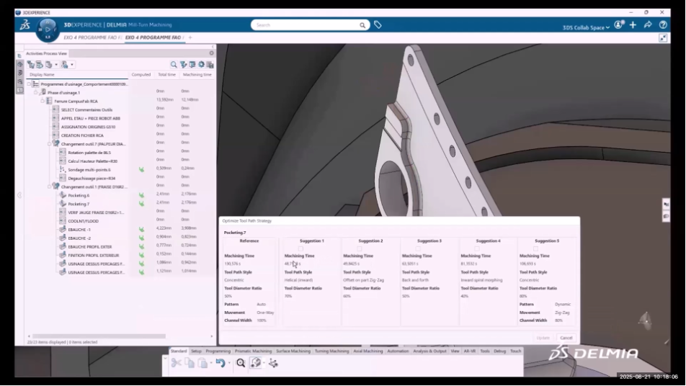This screenshot has height=386, width=686.
Task: Open the Turning Machining tab
Action: point(332,351)
